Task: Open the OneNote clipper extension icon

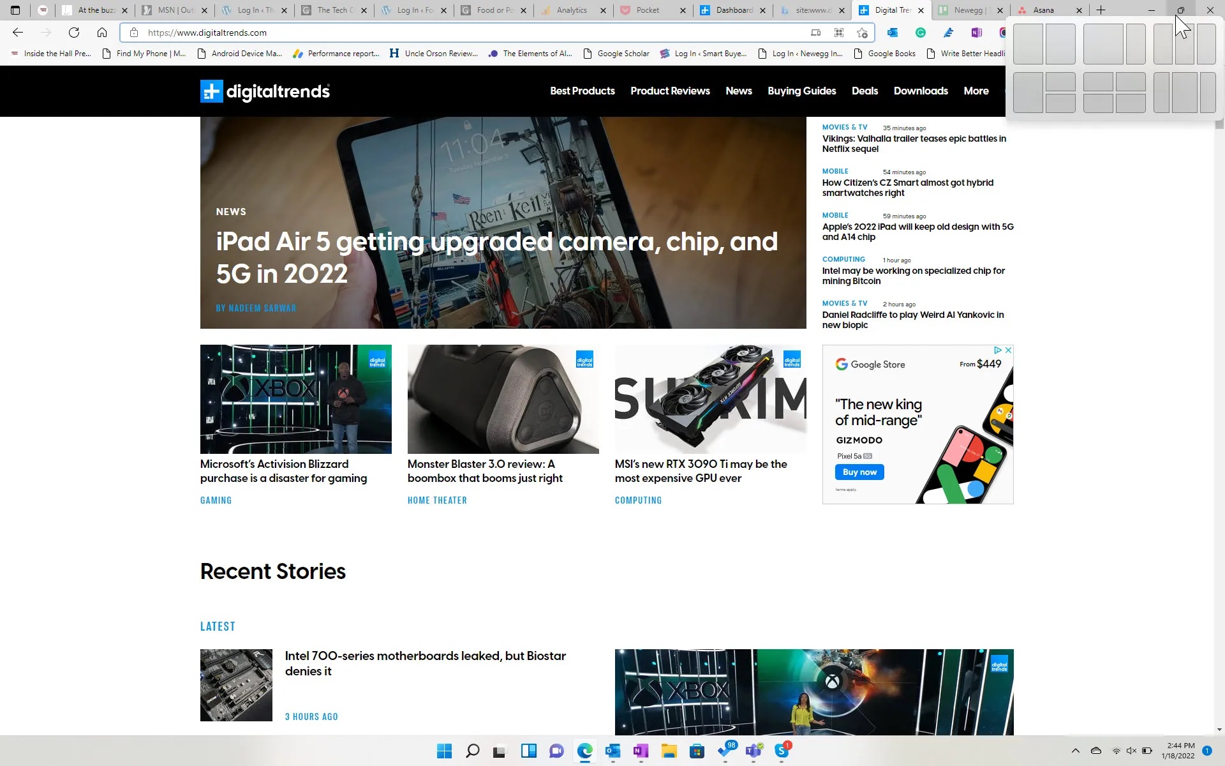Action: pyautogui.click(x=977, y=33)
